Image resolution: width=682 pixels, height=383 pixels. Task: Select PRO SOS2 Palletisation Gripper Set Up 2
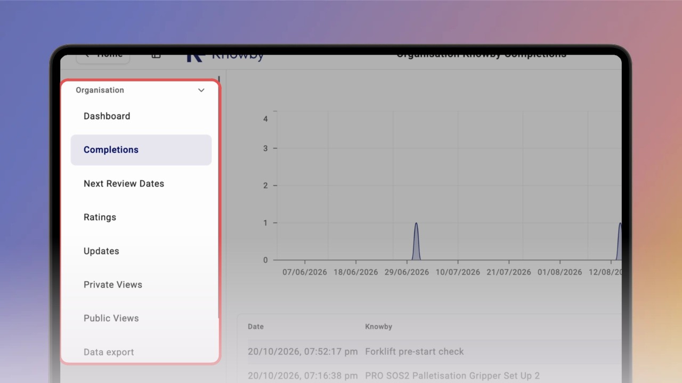tap(452, 376)
